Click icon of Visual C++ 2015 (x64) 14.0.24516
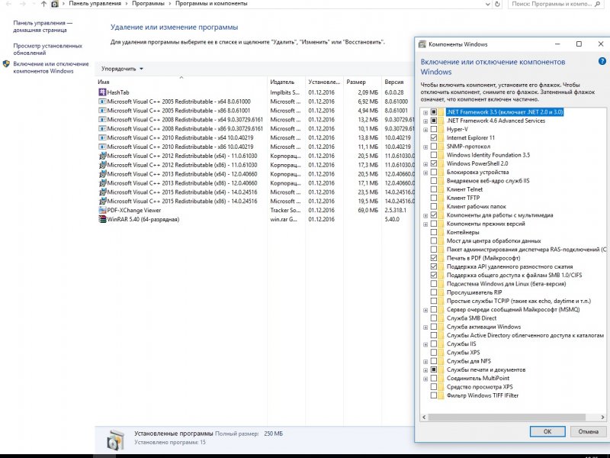This screenshot has width=610, height=458. click(x=102, y=192)
